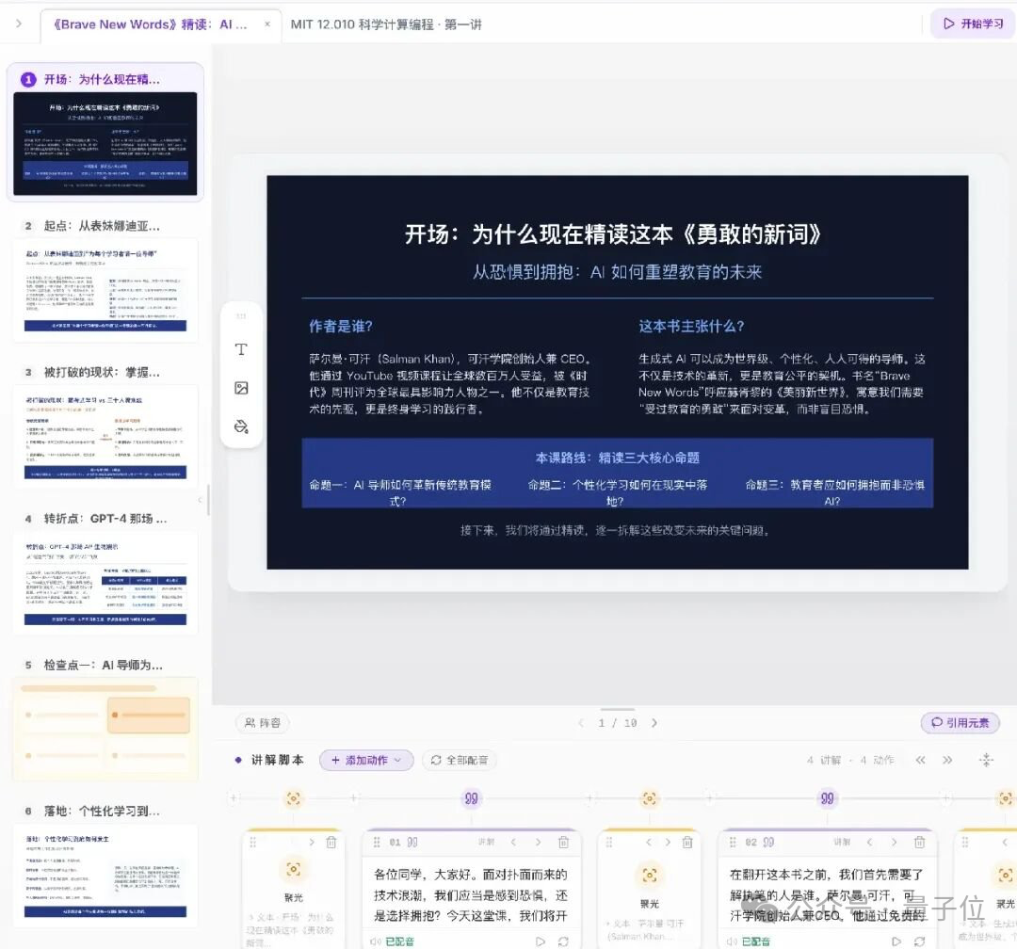The image size is (1017, 949).
Task: Move second 聚光 card left
Action: pos(649,842)
